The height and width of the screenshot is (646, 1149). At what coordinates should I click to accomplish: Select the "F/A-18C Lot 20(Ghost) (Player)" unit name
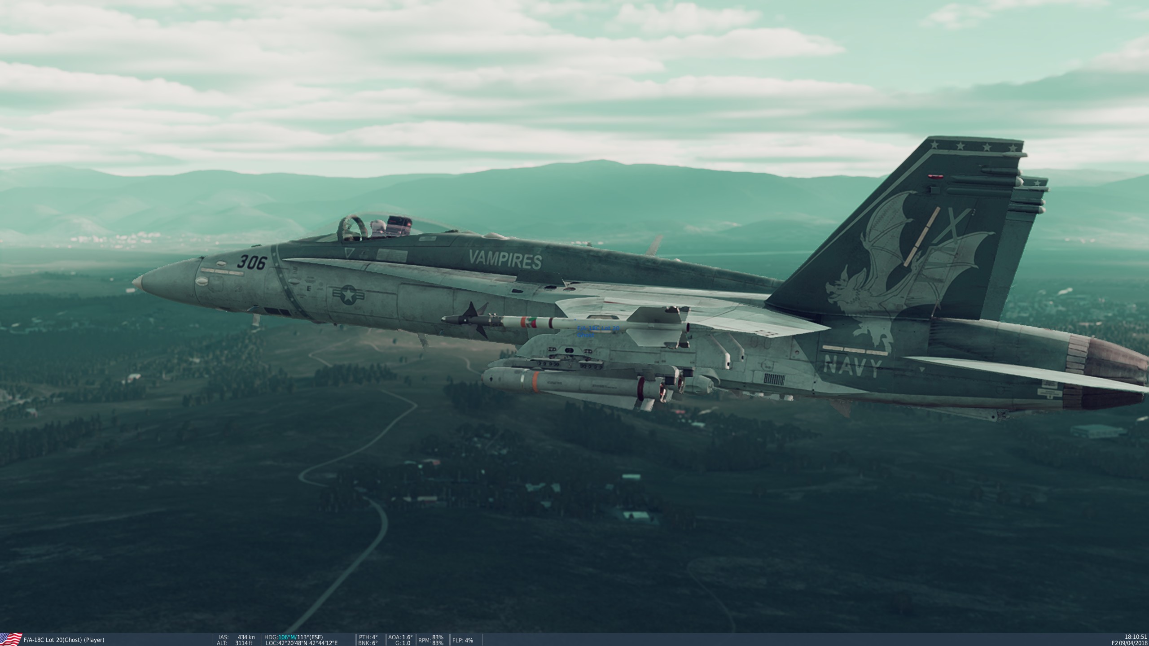click(64, 640)
